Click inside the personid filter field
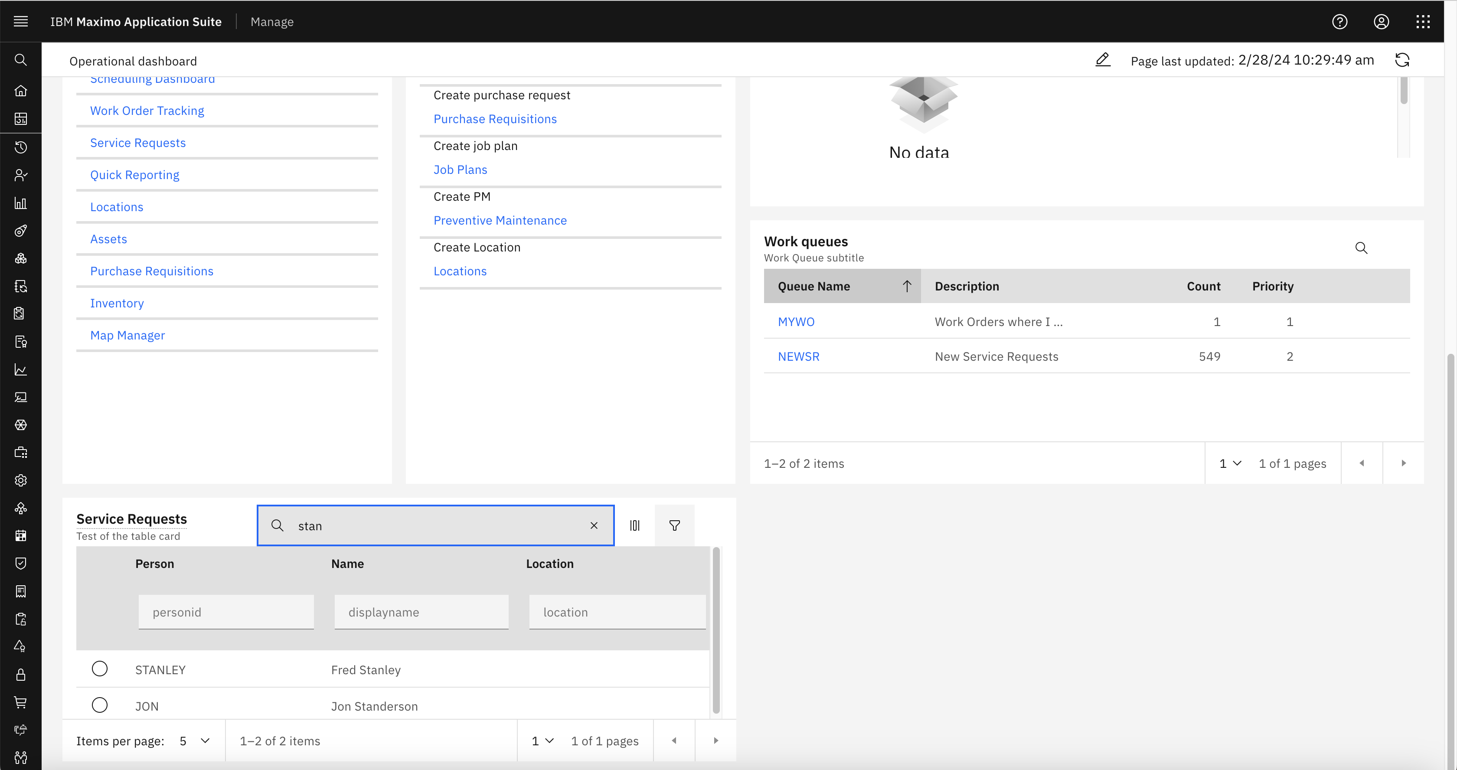1457x770 pixels. click(225, 612)
